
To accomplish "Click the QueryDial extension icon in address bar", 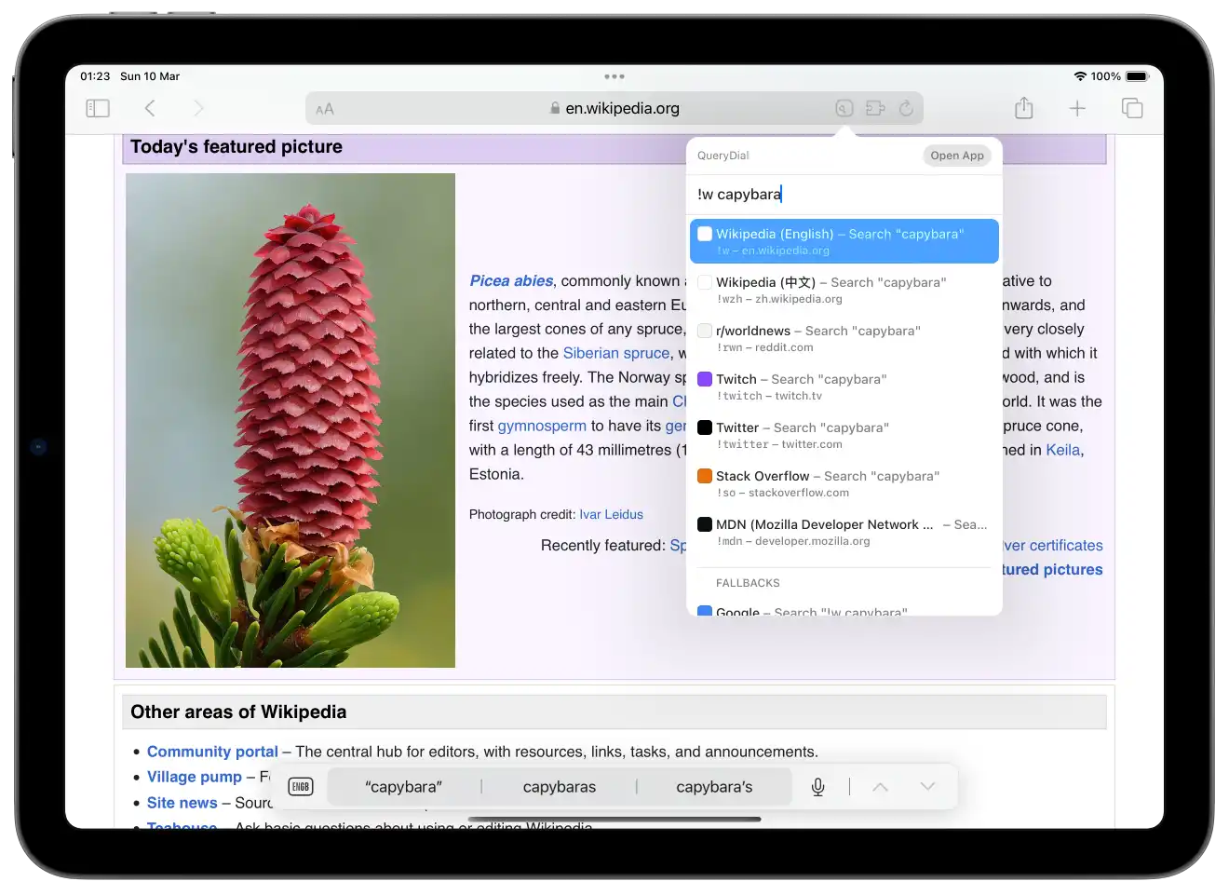I will tap(844, 109).
